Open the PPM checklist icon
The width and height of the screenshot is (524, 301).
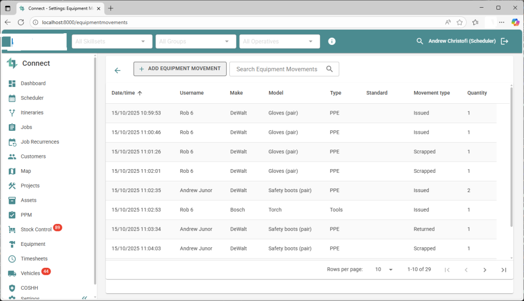click(x=12, y=215)
